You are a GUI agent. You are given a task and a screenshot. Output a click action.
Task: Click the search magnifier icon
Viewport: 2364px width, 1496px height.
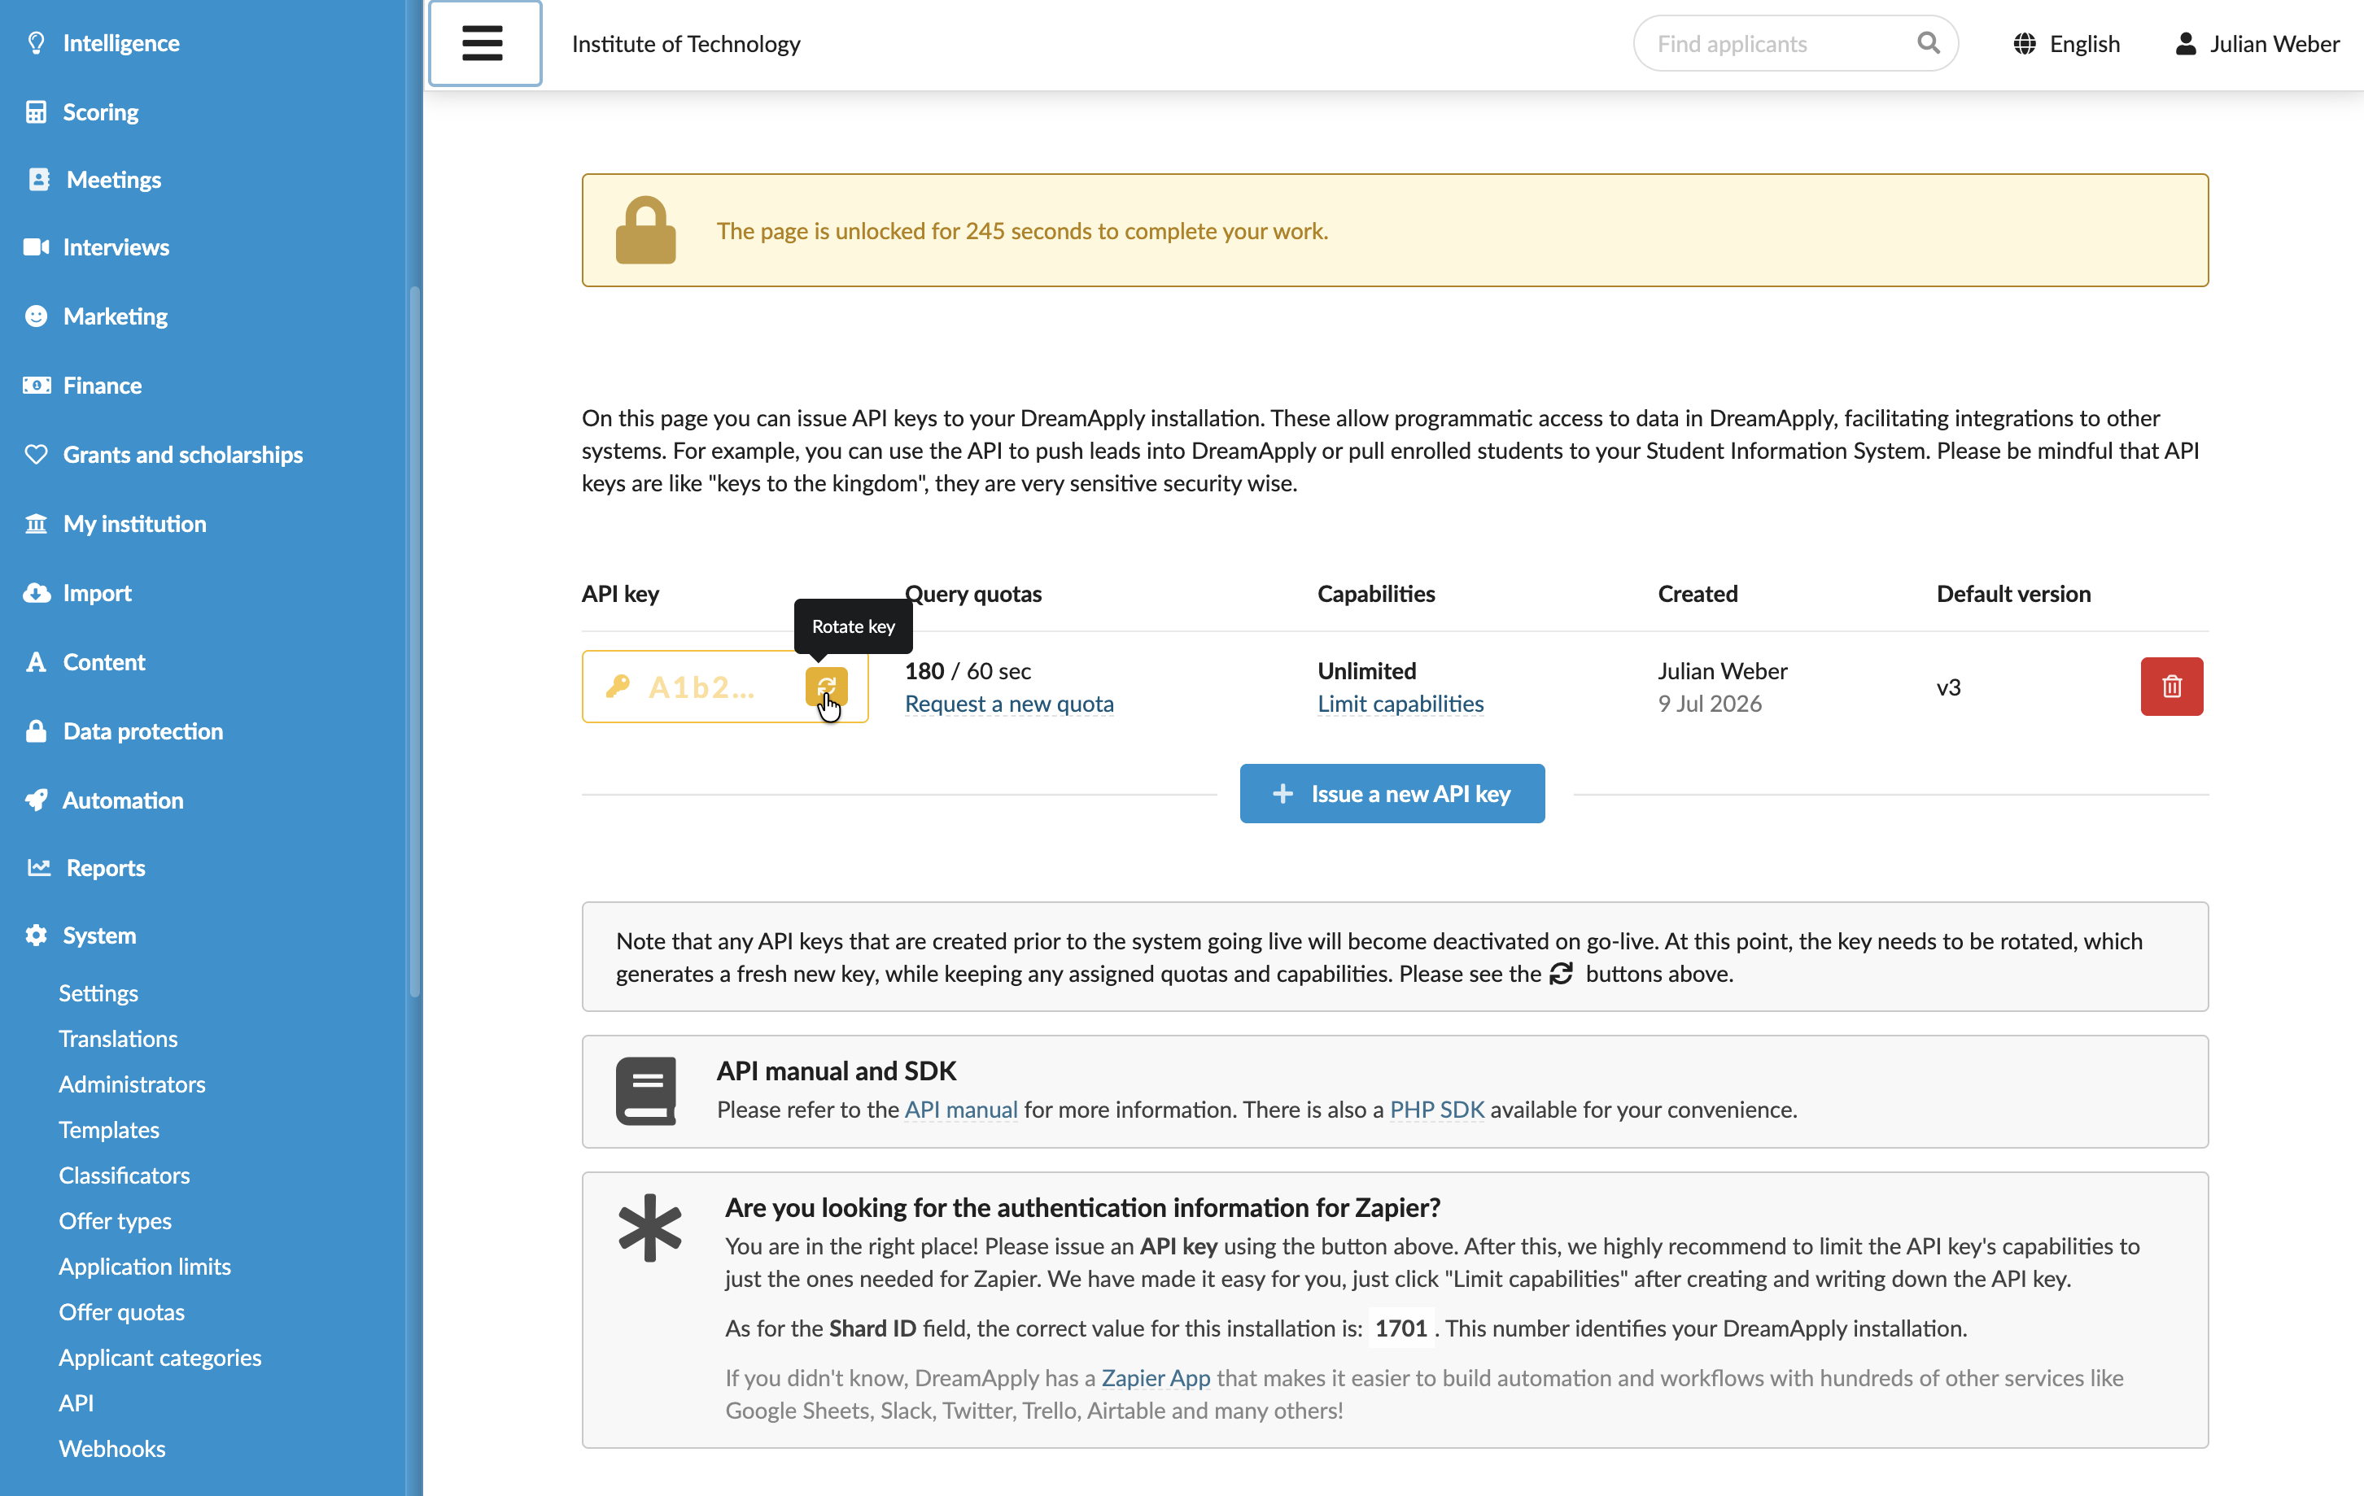(x=1928, y=43)
